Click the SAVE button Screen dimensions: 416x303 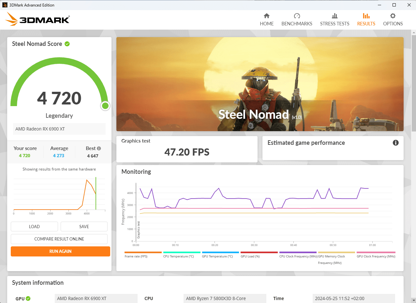pos(84,227)
